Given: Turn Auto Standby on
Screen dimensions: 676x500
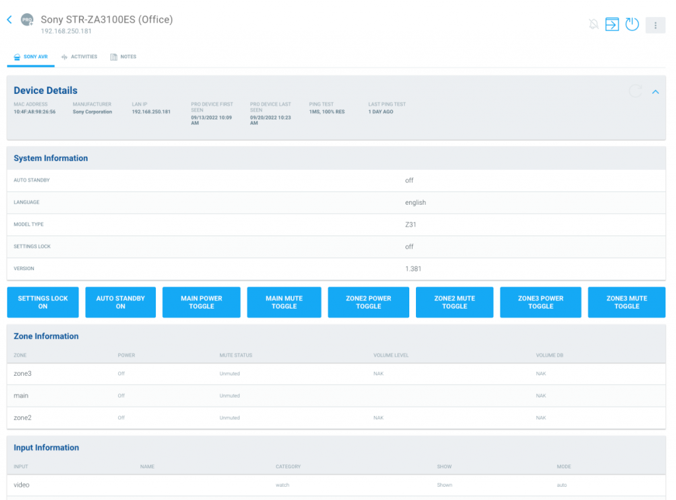Looking at the screenshot, I should click(120, 303).
